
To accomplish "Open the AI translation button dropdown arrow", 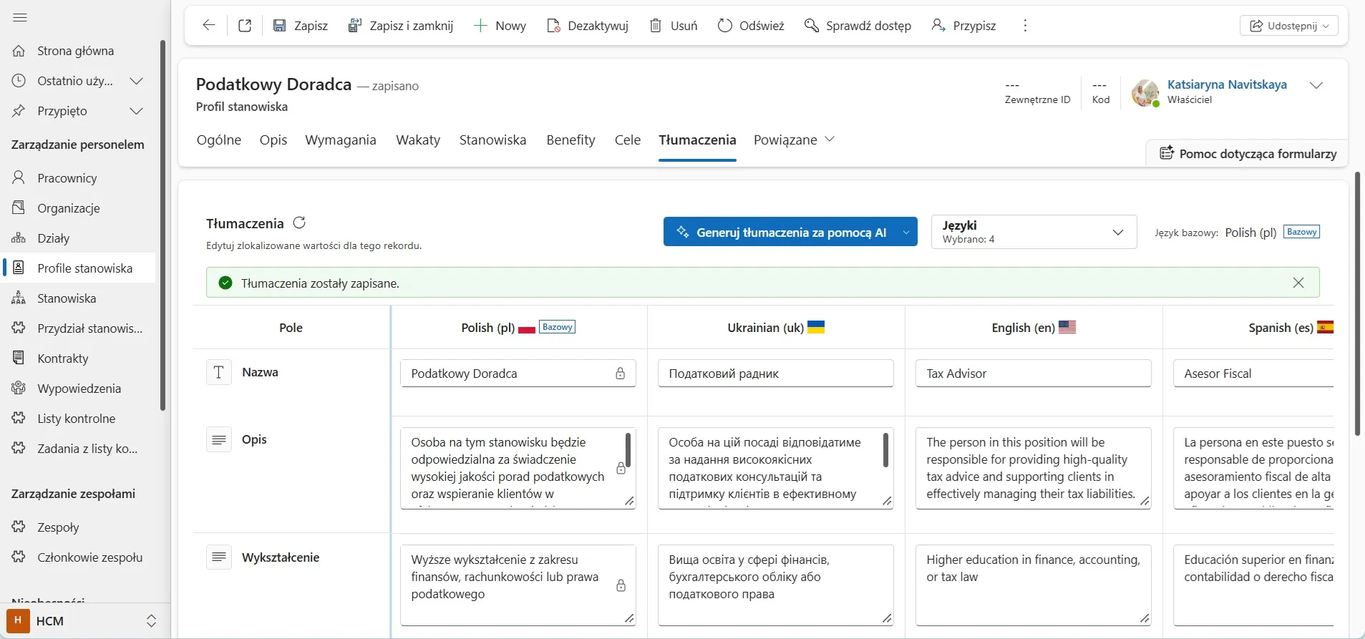I will [x=906, y=232].
